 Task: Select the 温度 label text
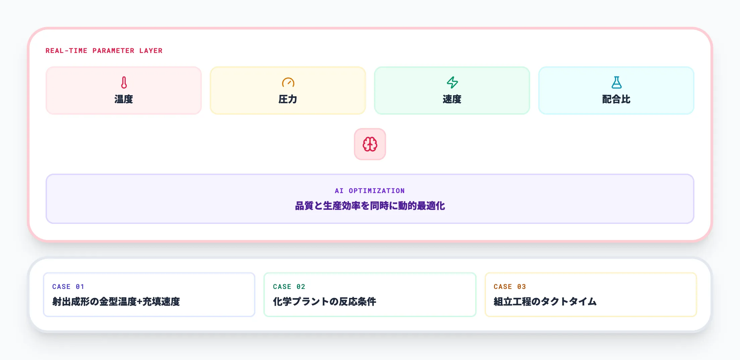coord(124,99)
